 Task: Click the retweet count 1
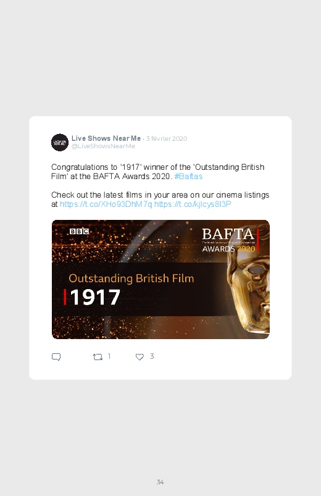(109, 356)
